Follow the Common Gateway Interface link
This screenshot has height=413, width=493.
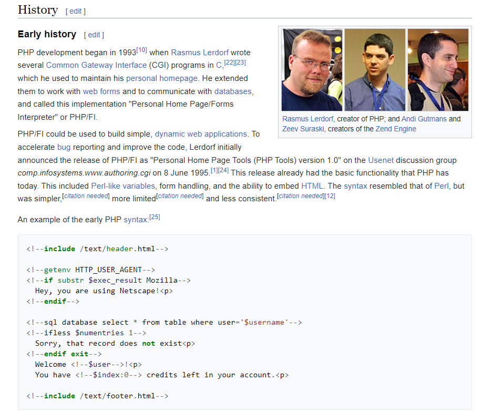(96, 65)
